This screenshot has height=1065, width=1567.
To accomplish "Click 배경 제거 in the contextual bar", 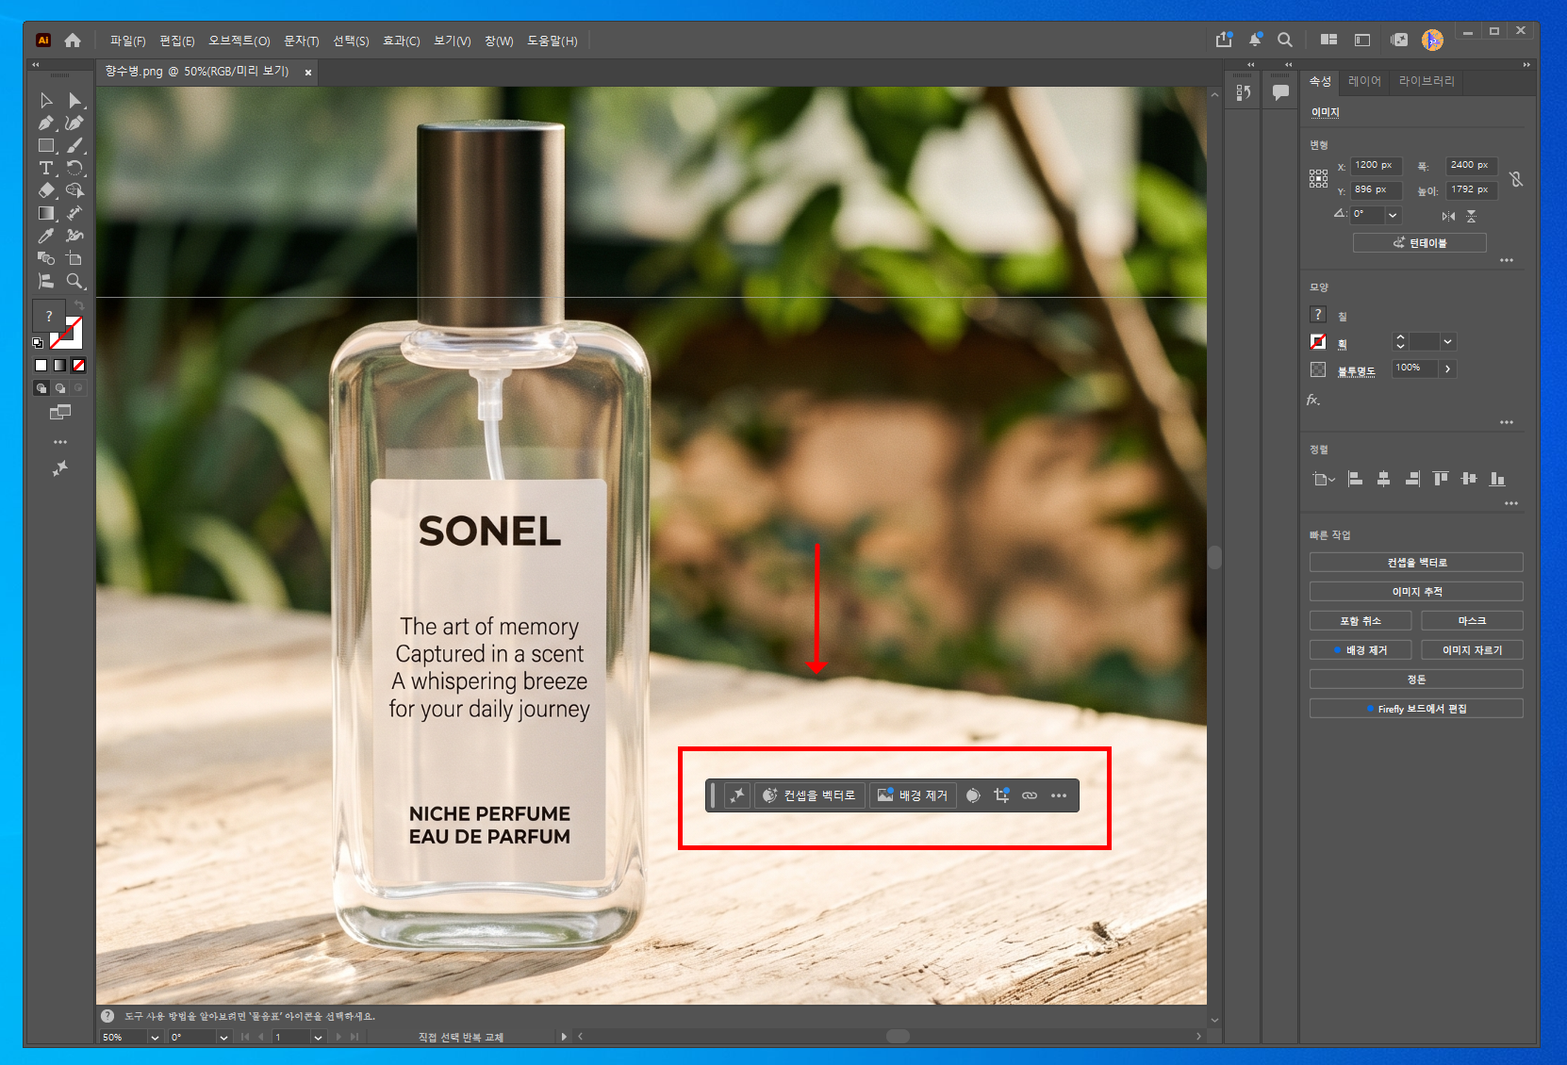I will tap(912, 795).
